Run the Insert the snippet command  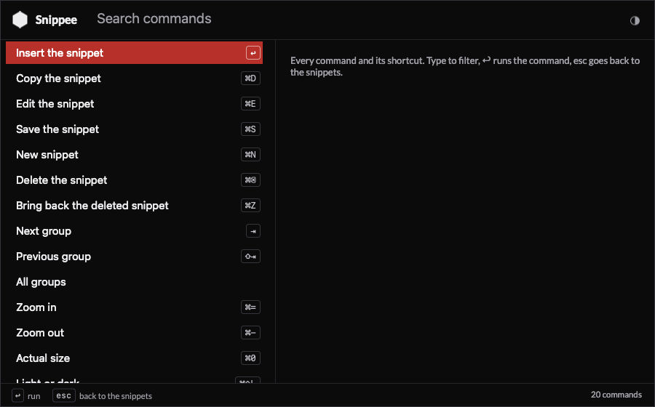click(x=134, y=52)
